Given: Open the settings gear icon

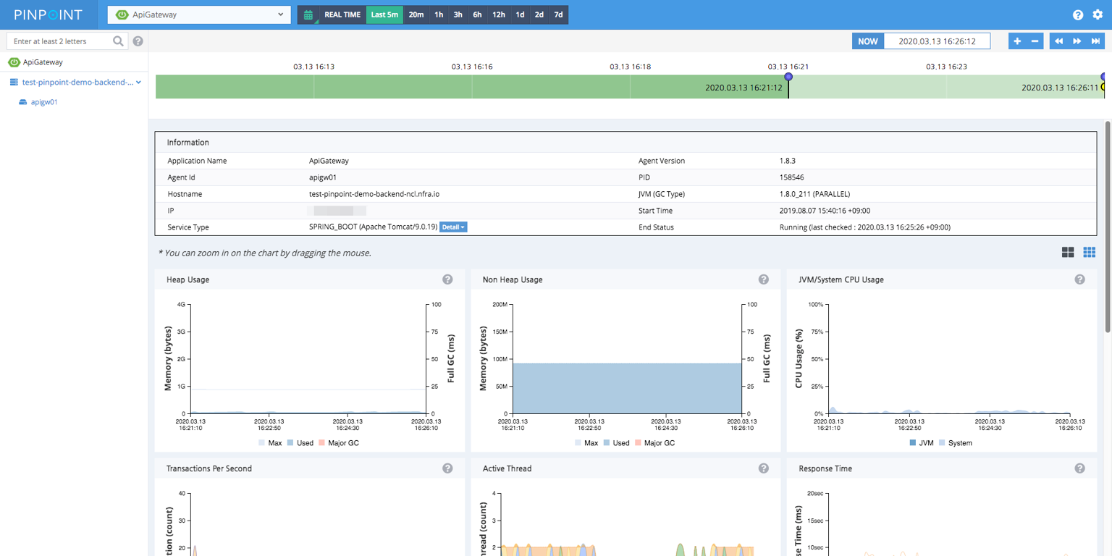Looking at the screenshot, I should 1098,15.
